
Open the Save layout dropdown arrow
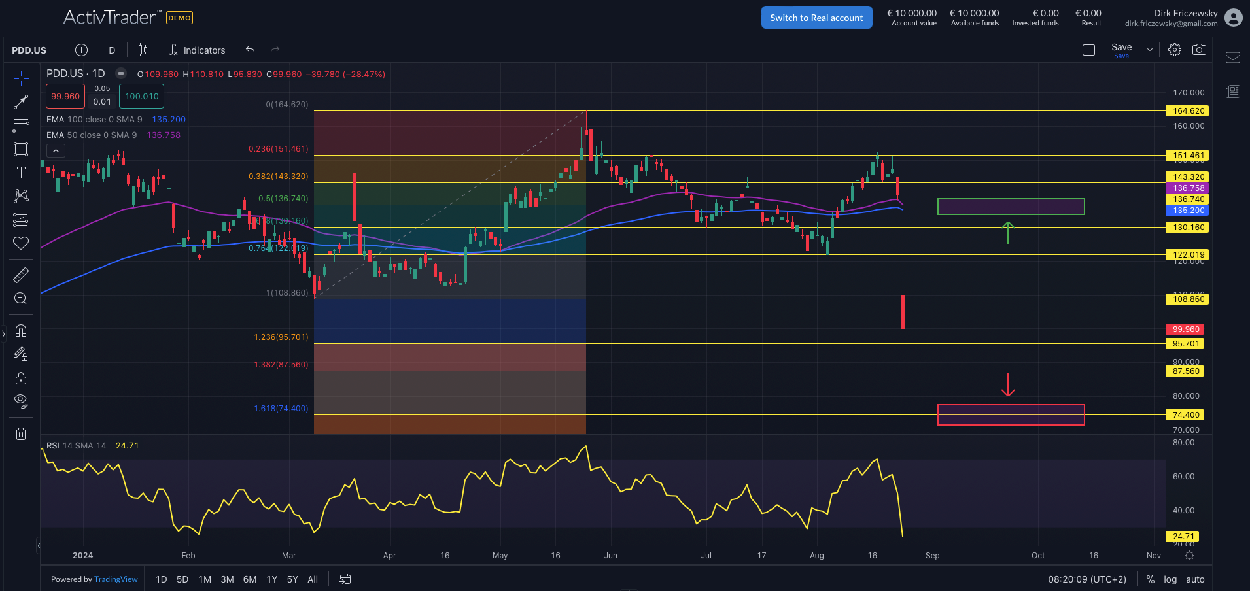tap(1149, 49)
